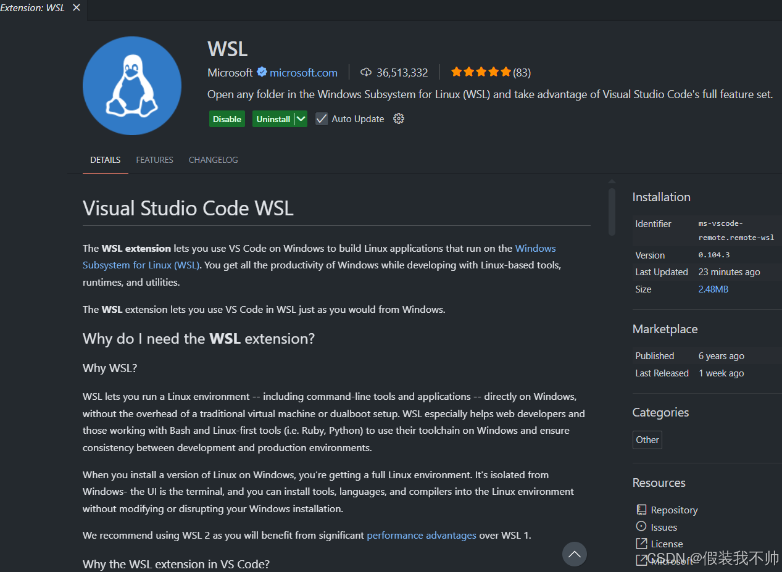Switch to the CHANGELOG tab
The image size is (782, 572).
click(x=214, y=160)
